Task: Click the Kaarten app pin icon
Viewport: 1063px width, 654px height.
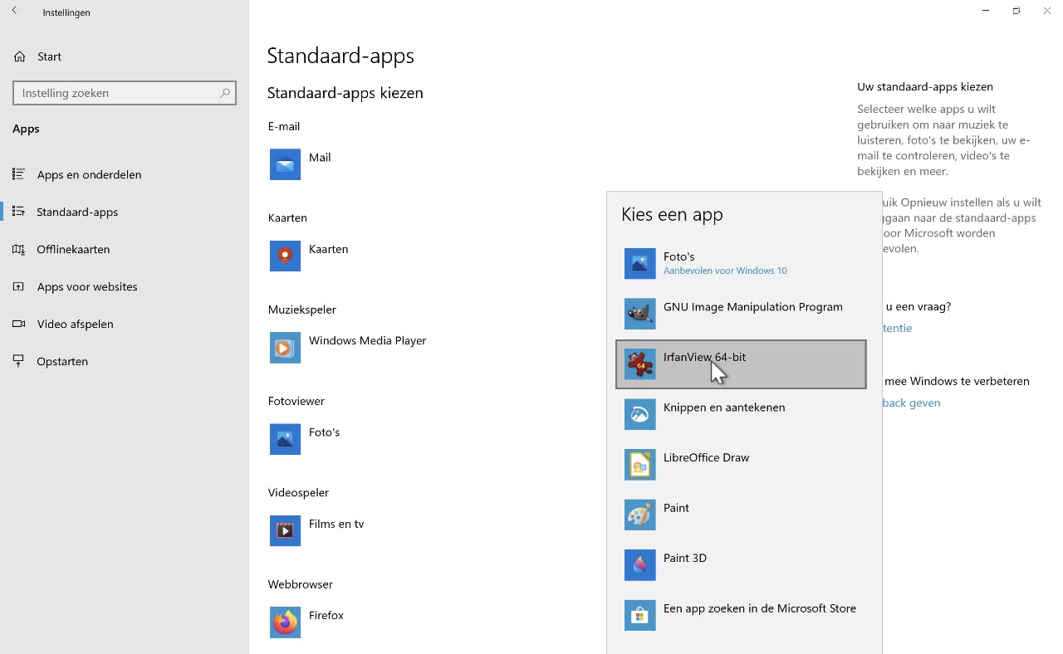Action: (285, 256)
